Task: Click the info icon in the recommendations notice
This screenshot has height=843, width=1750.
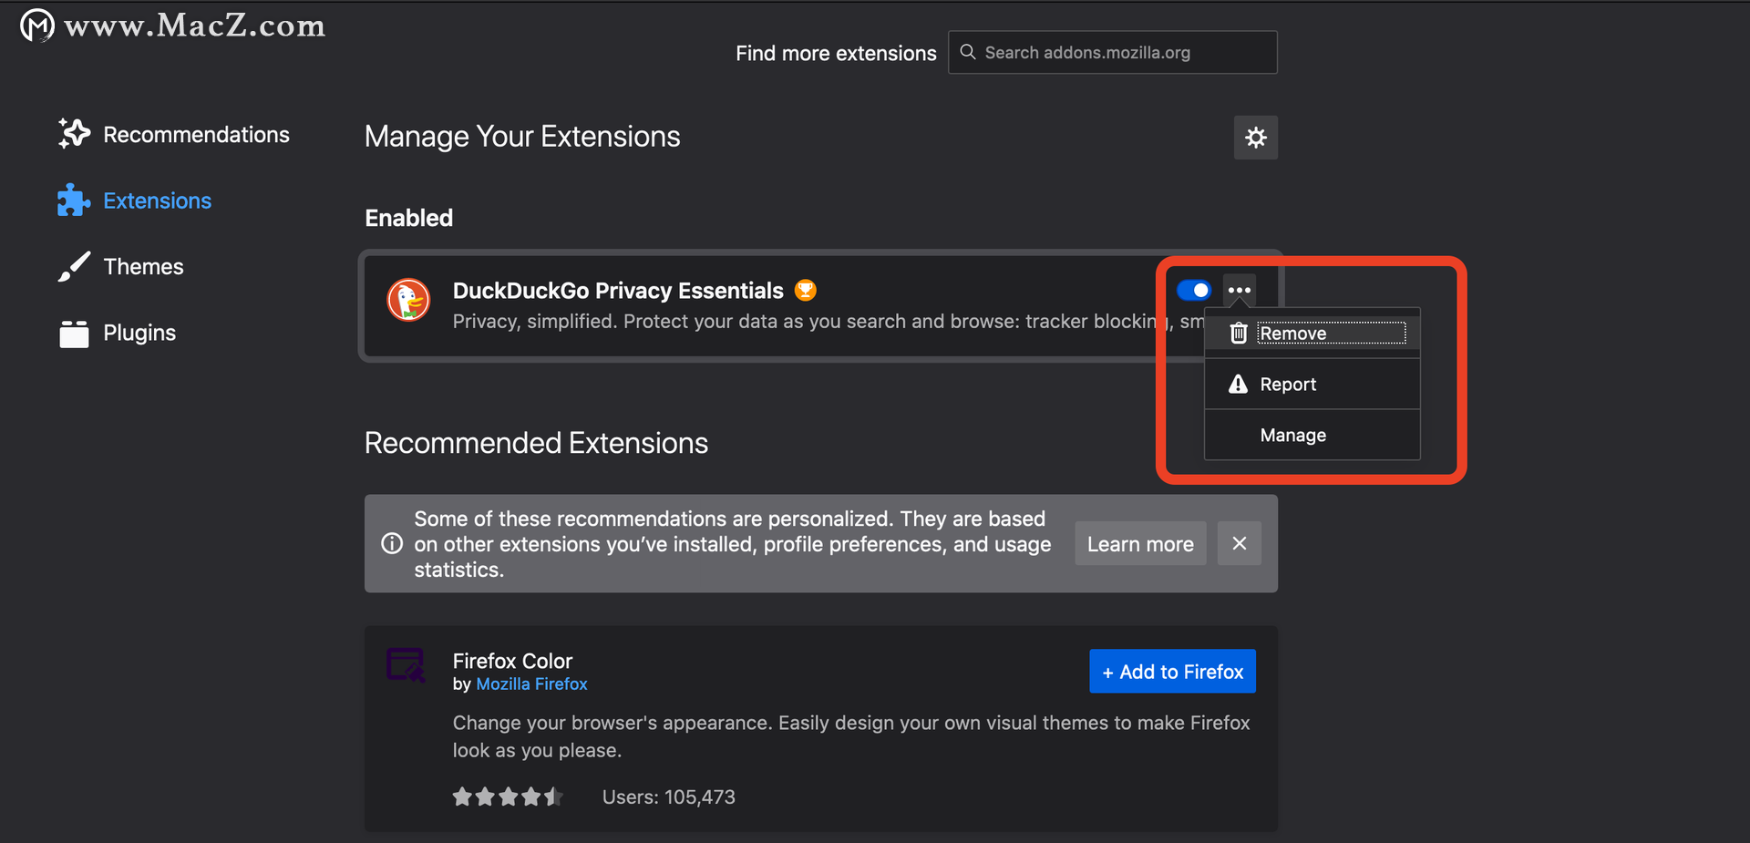Action: coord(392,544)
